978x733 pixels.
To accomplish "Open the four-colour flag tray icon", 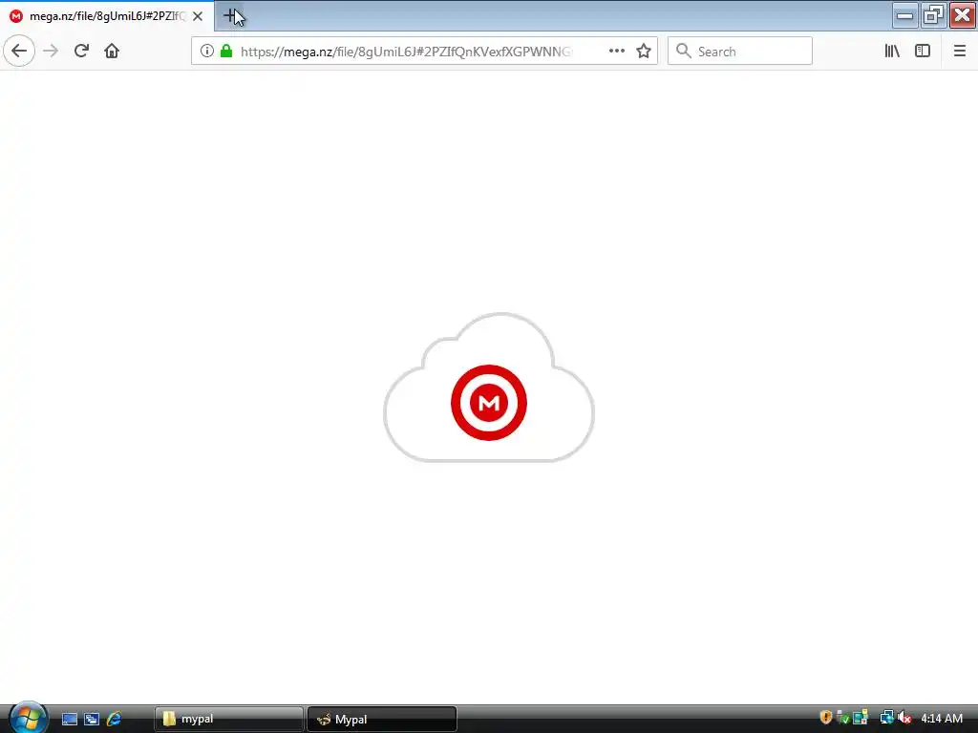I will (x=861, y=718).
